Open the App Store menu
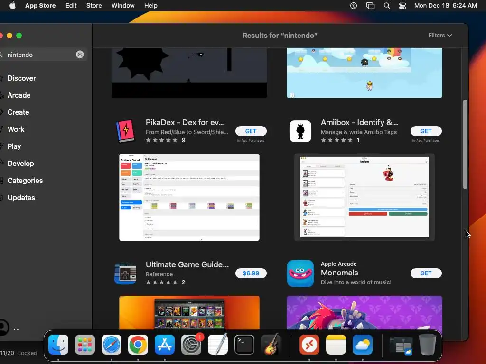The width and height of the screenshot is (486, 364). tap(40, 6)
